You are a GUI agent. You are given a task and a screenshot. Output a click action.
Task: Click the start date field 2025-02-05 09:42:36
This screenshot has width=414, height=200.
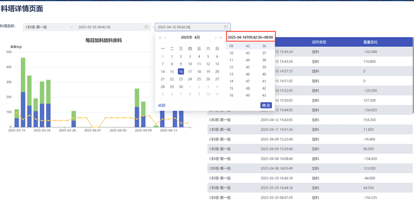113,27
